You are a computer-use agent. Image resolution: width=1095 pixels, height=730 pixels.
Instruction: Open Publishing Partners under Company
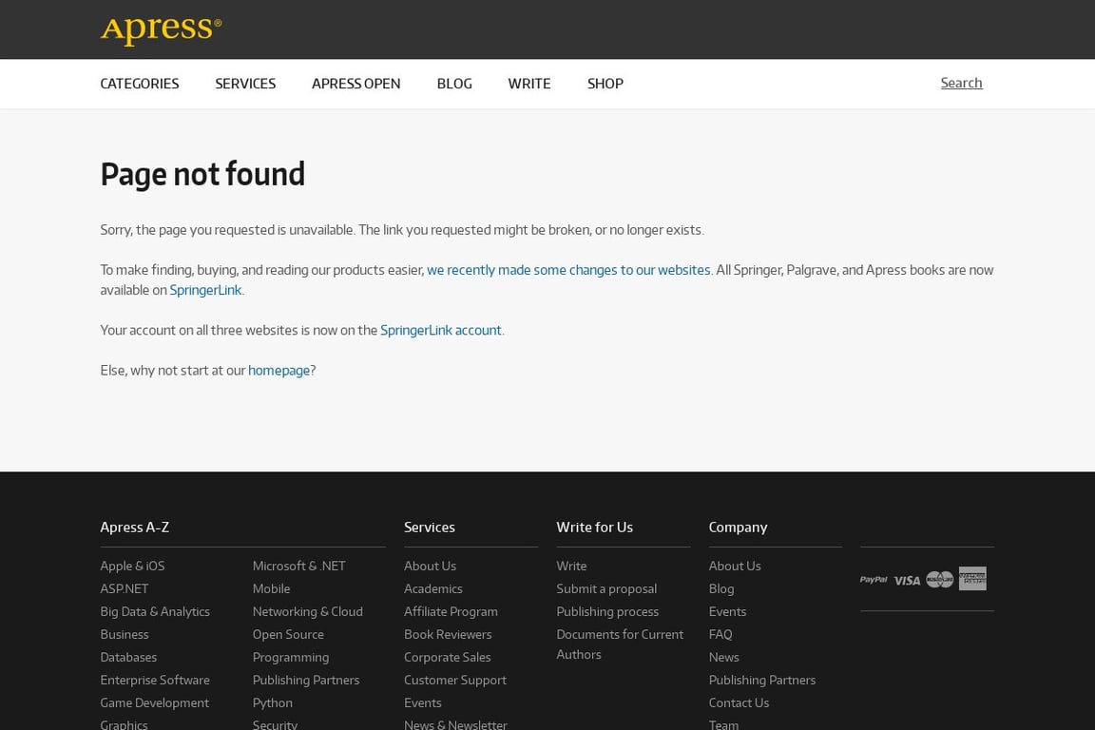[762, 681]
